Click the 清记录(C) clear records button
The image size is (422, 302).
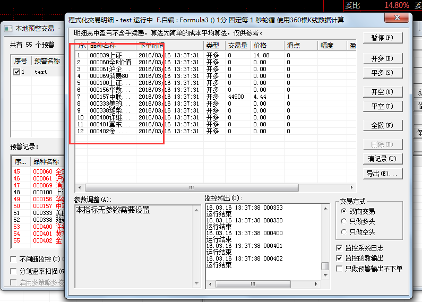coord(383,159)
